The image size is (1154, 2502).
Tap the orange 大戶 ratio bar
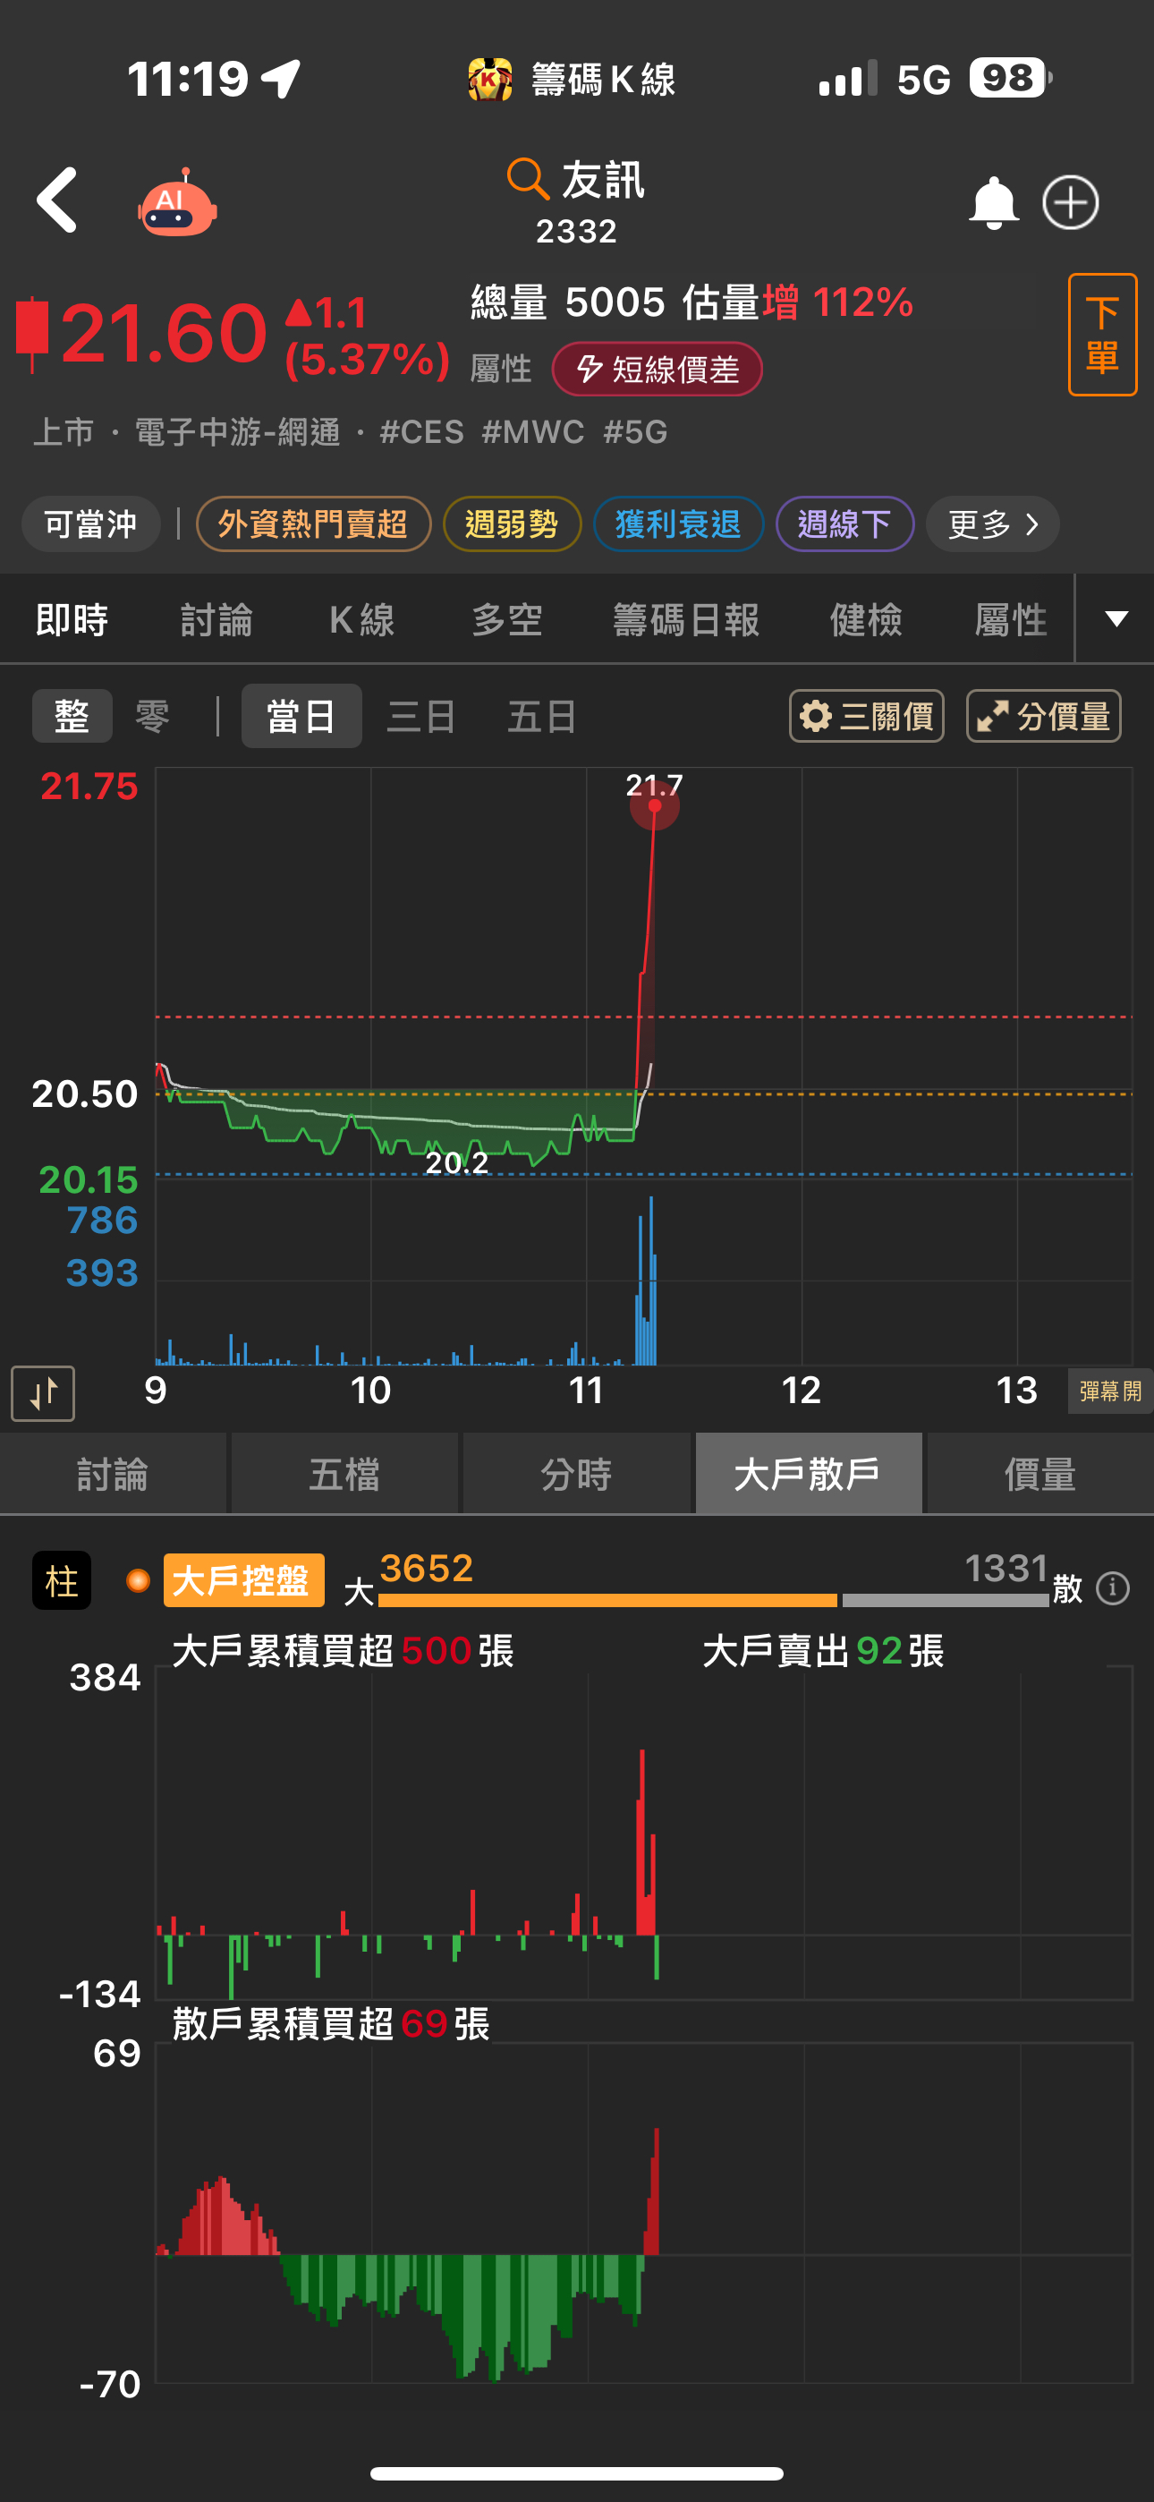click(x=608, y=1600)
